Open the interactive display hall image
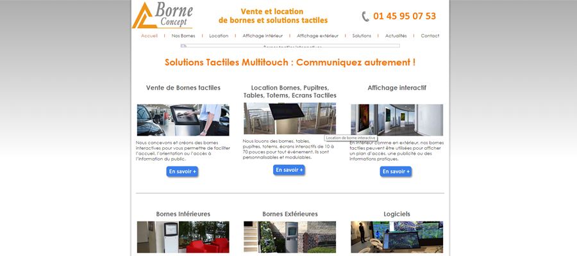The height and width of the screenshot is (256, 577). [x=397, y=120]
